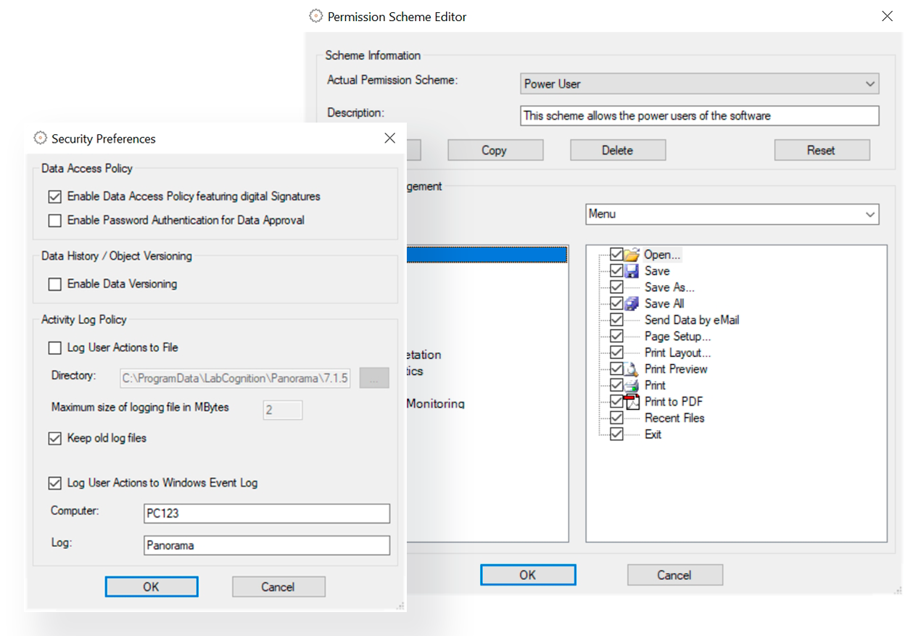Click the Save All icon
The image size is (905, 636).
pyautogui.click(x=632, y=304)
